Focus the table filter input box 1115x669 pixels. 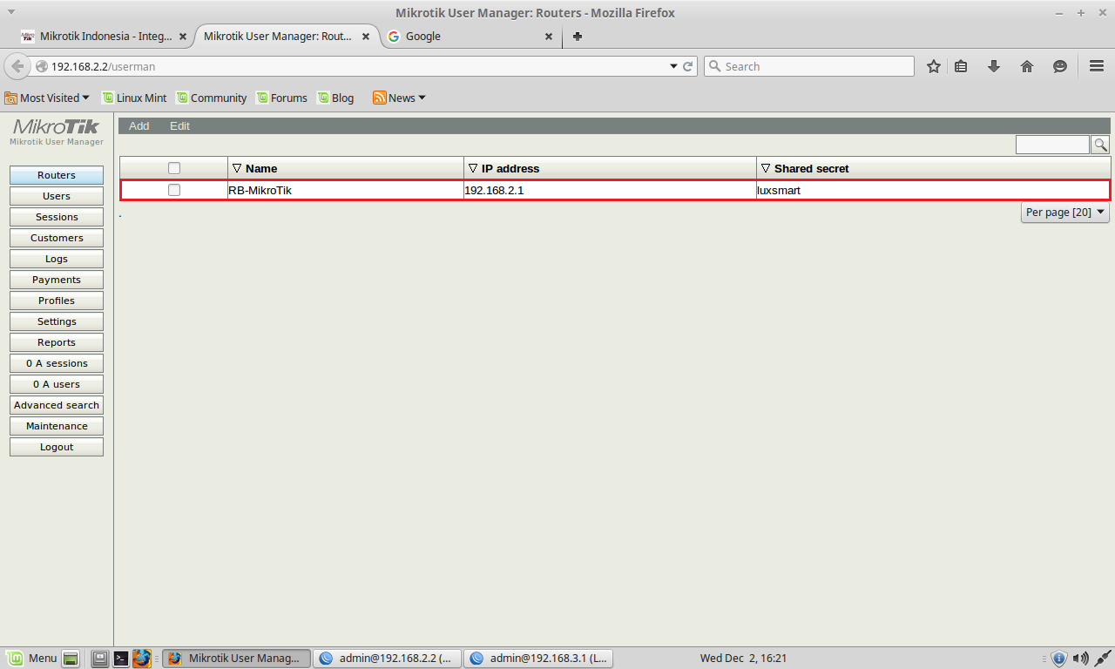tap(1052, 145)
